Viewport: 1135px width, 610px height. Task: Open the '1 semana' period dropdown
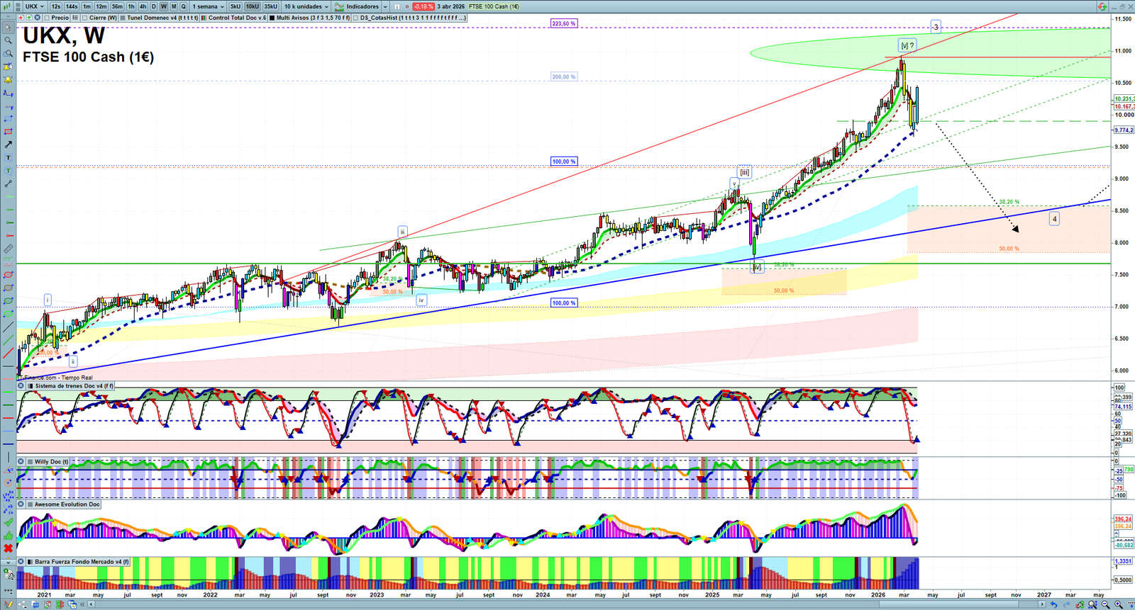click(x=208, y=6)
